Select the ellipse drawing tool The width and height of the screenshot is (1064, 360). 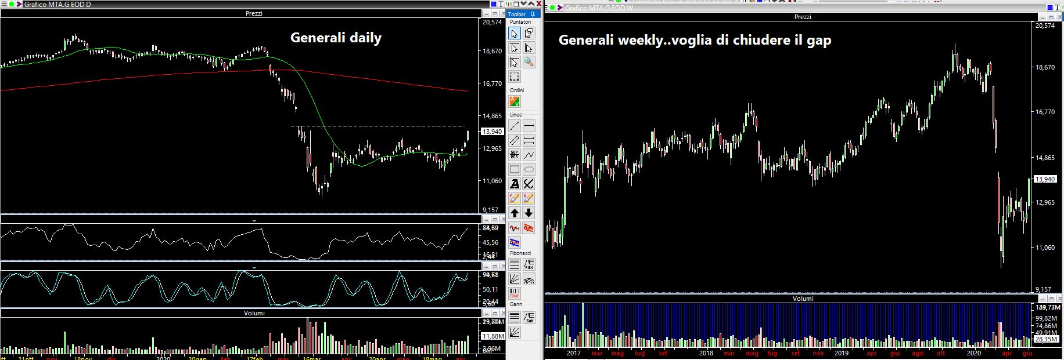click(x=529, y=169)
